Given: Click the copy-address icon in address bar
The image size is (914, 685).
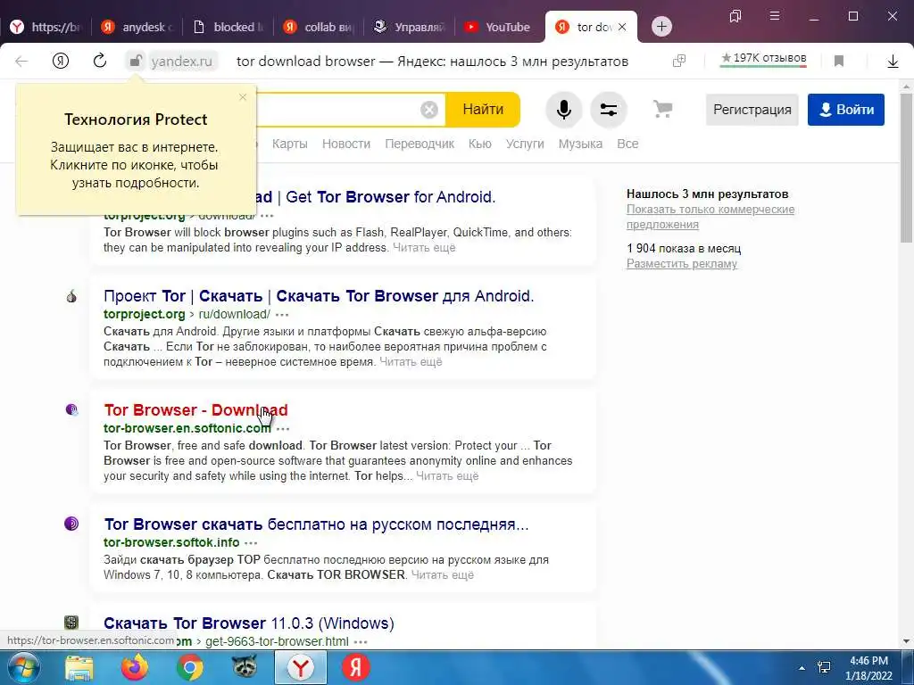Looking at the screenshot, I should pos(679,61).
